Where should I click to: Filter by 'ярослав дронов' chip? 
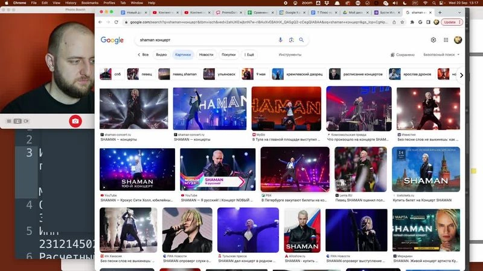pyautogui.click(x=411, y=74)
